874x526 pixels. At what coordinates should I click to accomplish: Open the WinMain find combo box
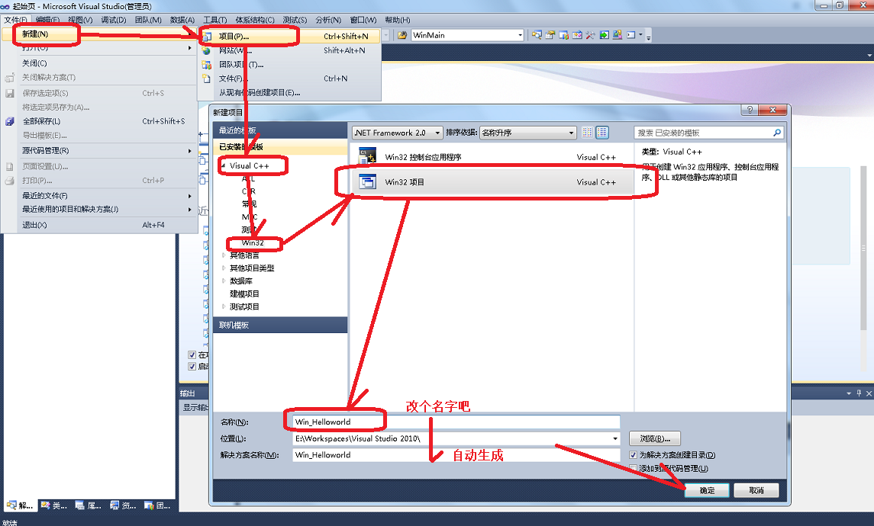click(x=468, y=35)
